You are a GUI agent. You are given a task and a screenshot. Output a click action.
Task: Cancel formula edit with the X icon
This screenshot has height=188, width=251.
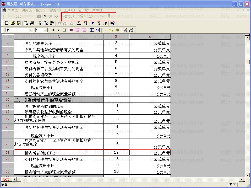pyautogui.click(x=51, y=16)
